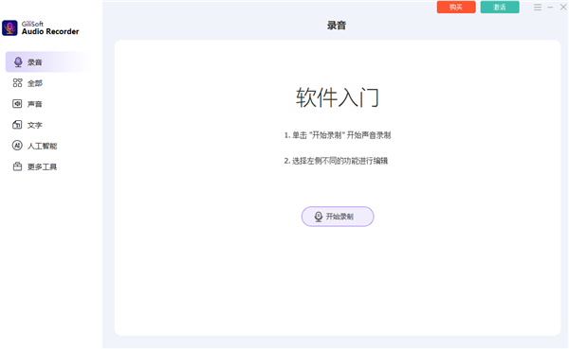The width and height of the screenshot is (569, 349).
Task: Open the 录音 sidebar section
Action: point(49,61)
